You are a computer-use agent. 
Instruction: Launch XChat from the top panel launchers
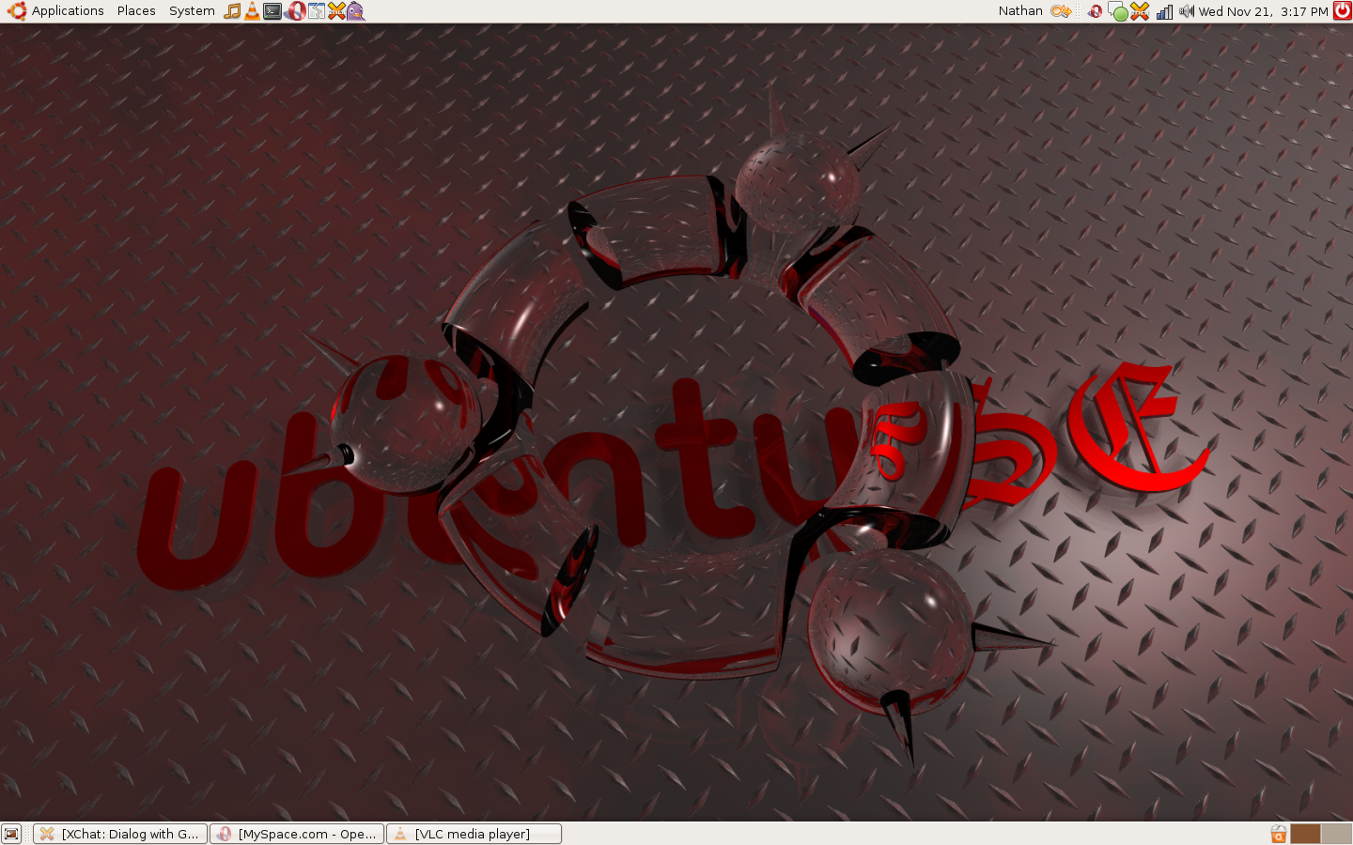[x=336, y=11]
